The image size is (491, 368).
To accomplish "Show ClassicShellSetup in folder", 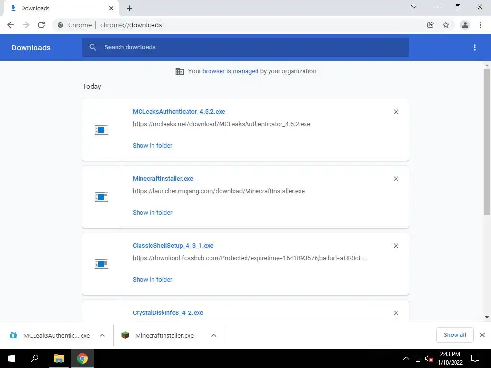I will point(152,280).
